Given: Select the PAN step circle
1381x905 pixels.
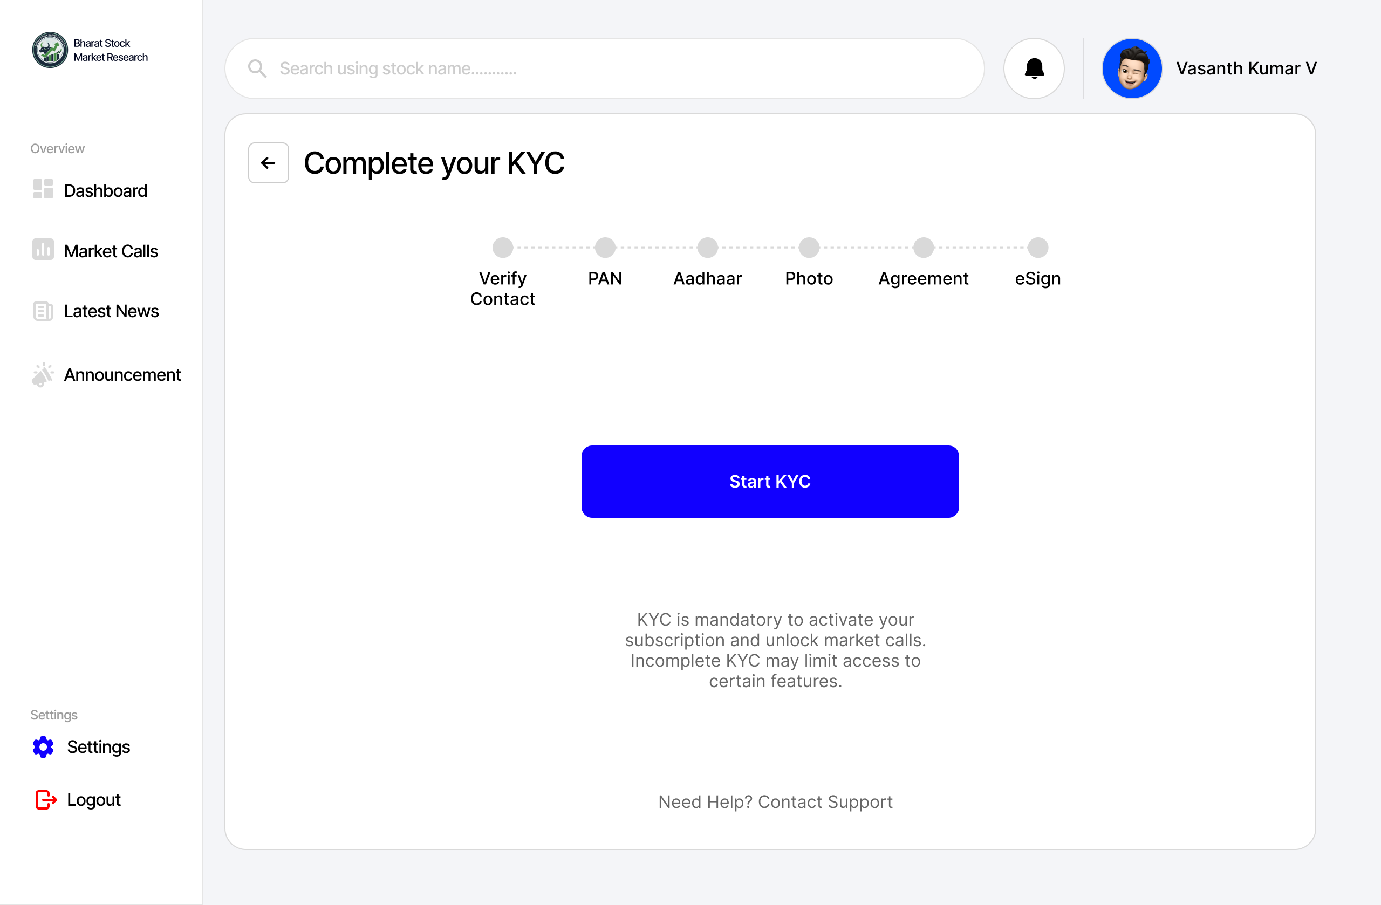Looking at the screenshot, I should tap(605, 248).
